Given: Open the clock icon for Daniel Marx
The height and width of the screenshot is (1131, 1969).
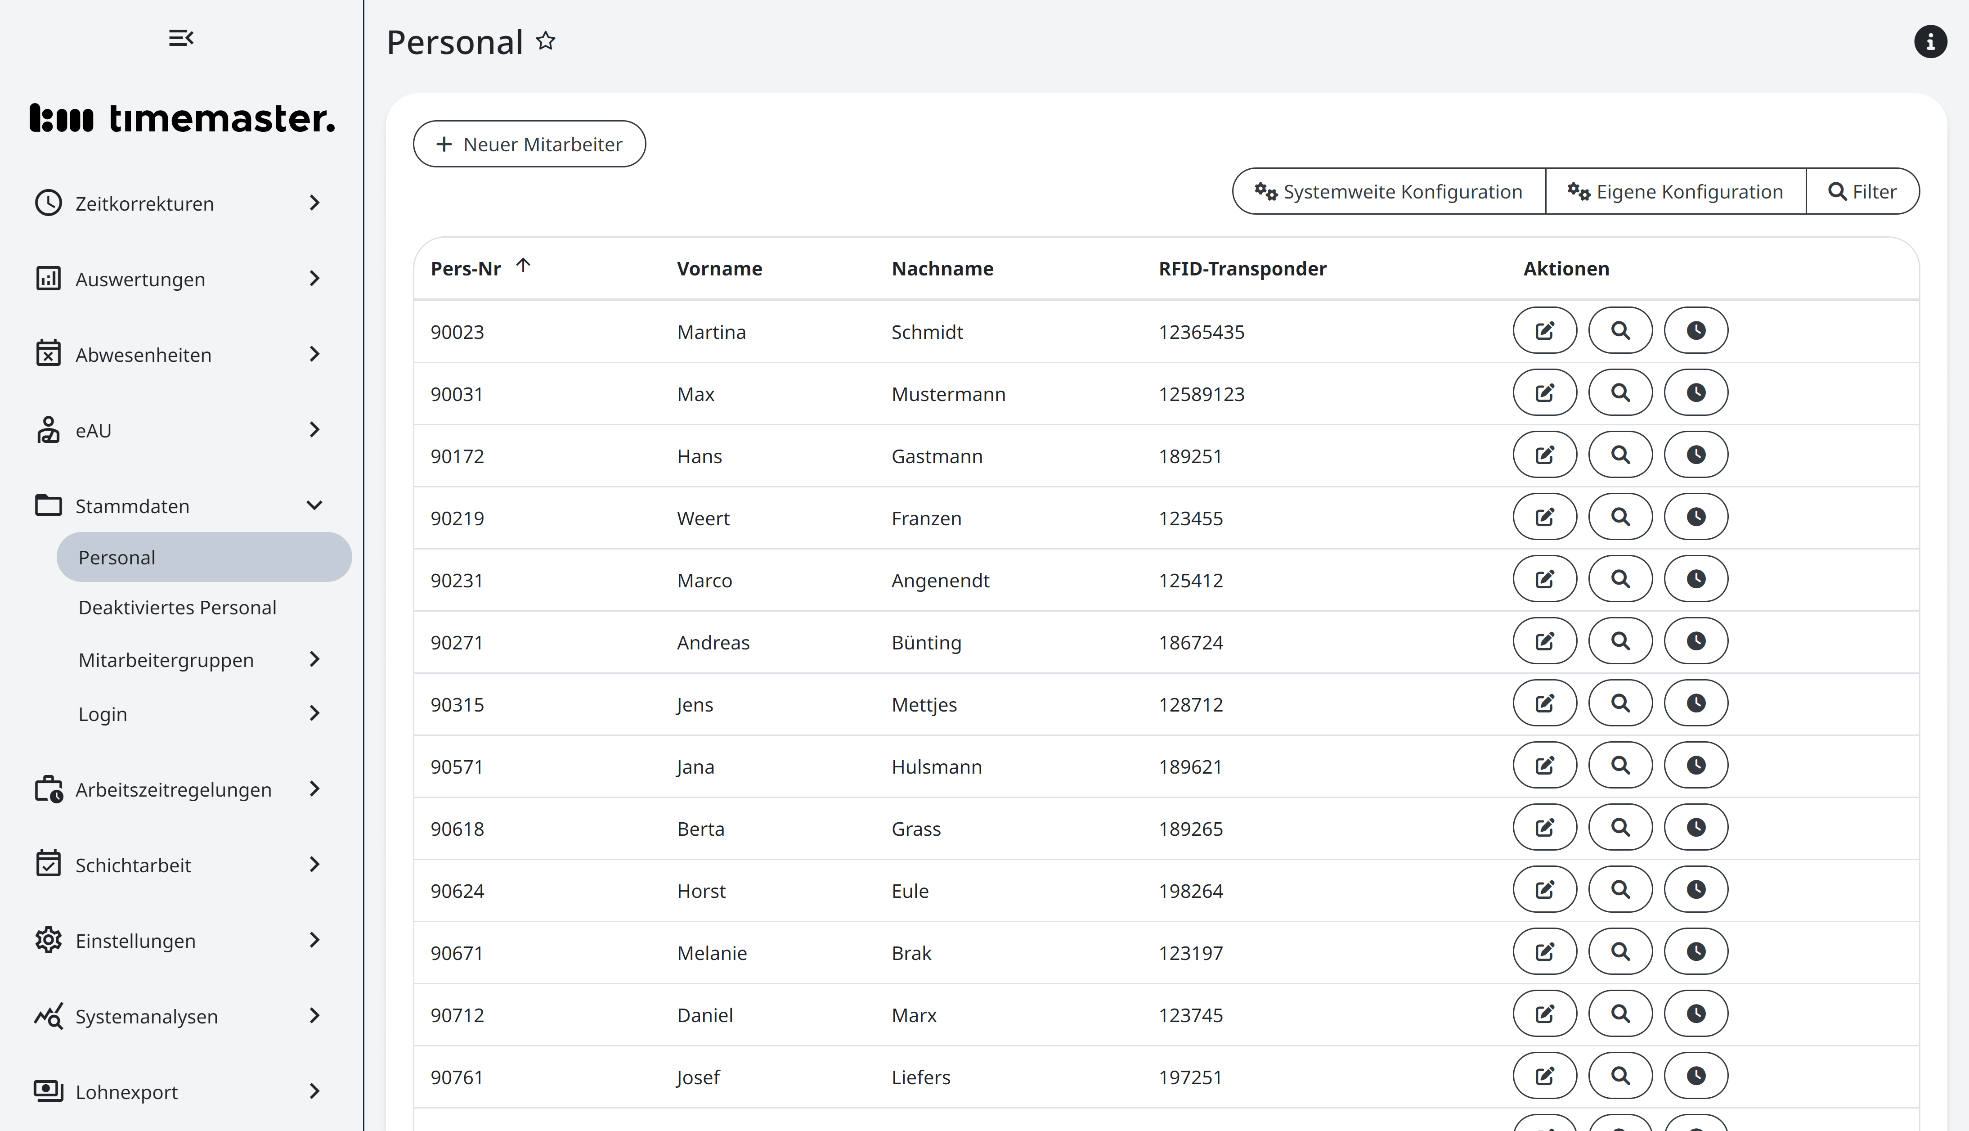Looking at the screenshot, I should click(x=1695, y=1014).
